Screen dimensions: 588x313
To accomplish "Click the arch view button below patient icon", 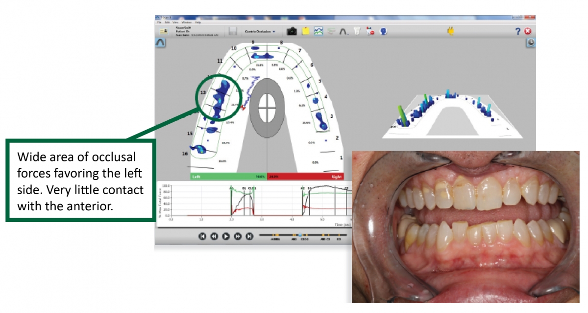I will (x=160, y=43).
